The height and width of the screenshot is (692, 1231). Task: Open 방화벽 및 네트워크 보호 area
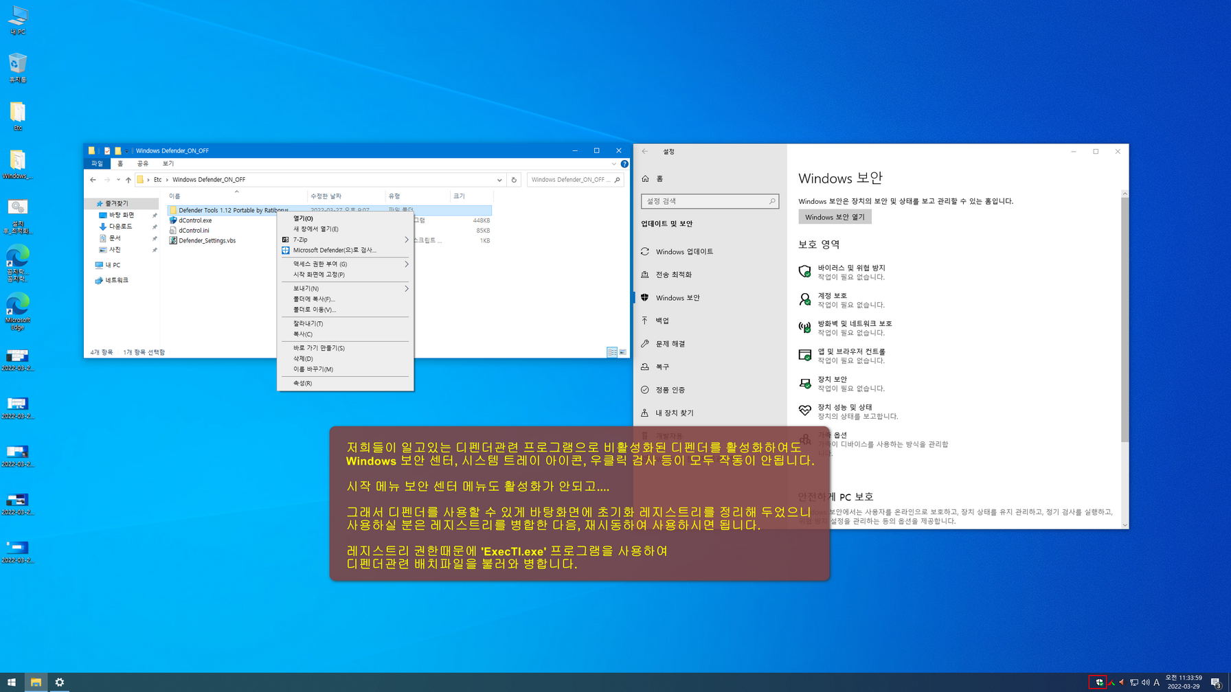click(x=845, y=328)
